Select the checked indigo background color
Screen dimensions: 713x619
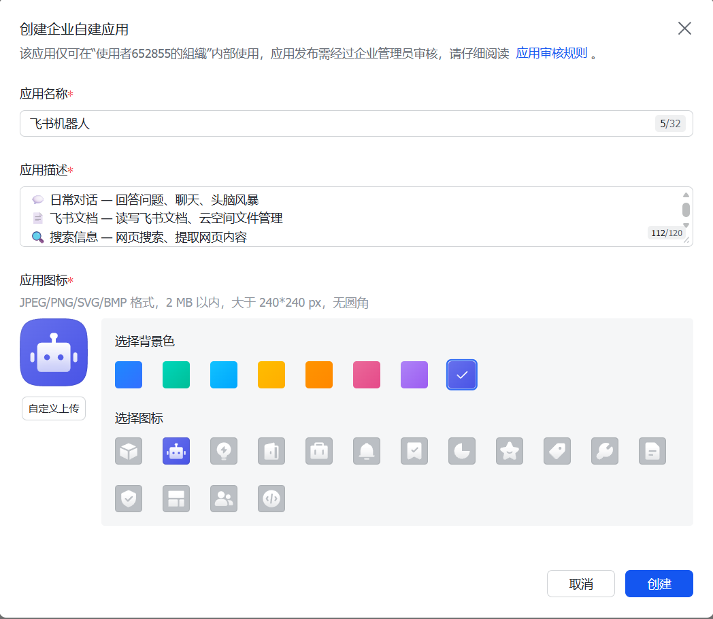[x=462, y=375]
